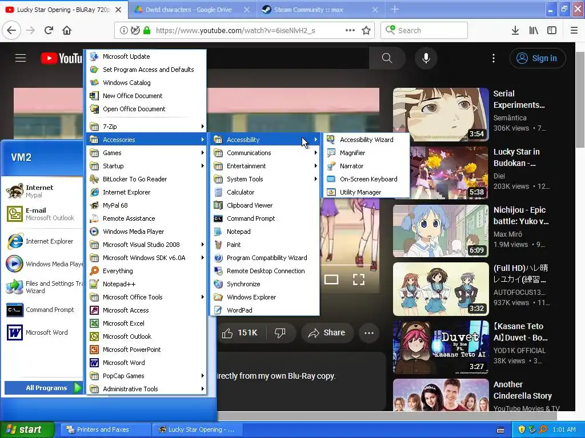The image size is (585, 438).
Task: Start the Accessibility Wizard
Action: pyautogui.click(x=366, y=140)
